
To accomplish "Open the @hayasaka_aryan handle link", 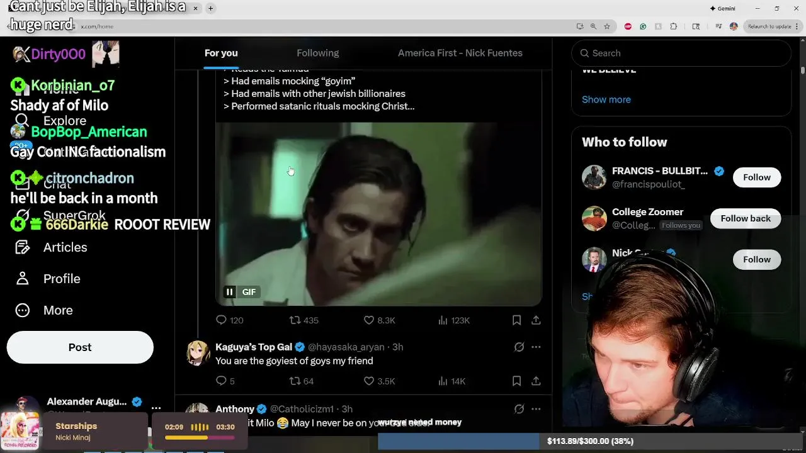I will click(346, 347).
